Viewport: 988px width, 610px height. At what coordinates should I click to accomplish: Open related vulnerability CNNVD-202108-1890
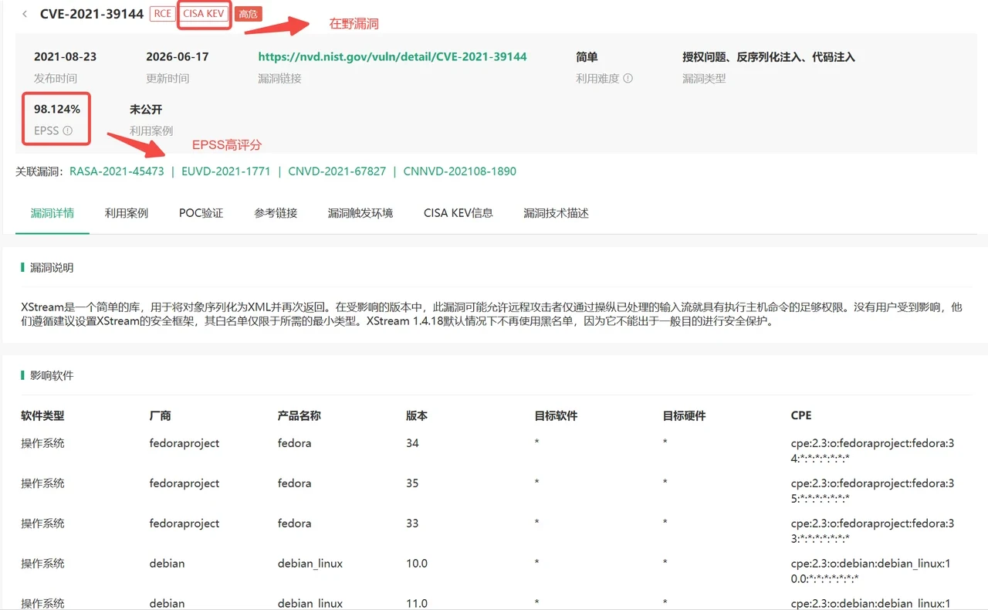459,171
